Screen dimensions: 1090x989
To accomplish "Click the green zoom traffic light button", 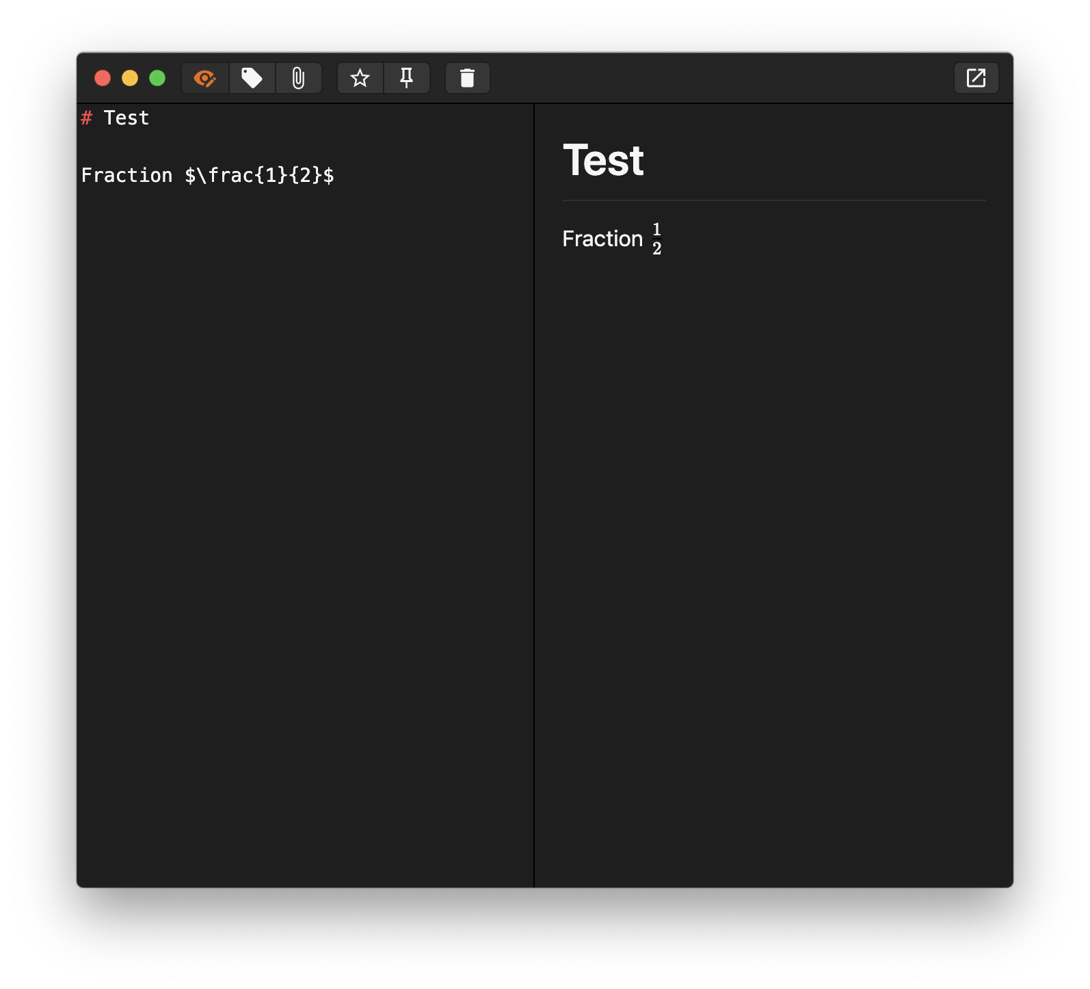I will (x=157, y=78).
